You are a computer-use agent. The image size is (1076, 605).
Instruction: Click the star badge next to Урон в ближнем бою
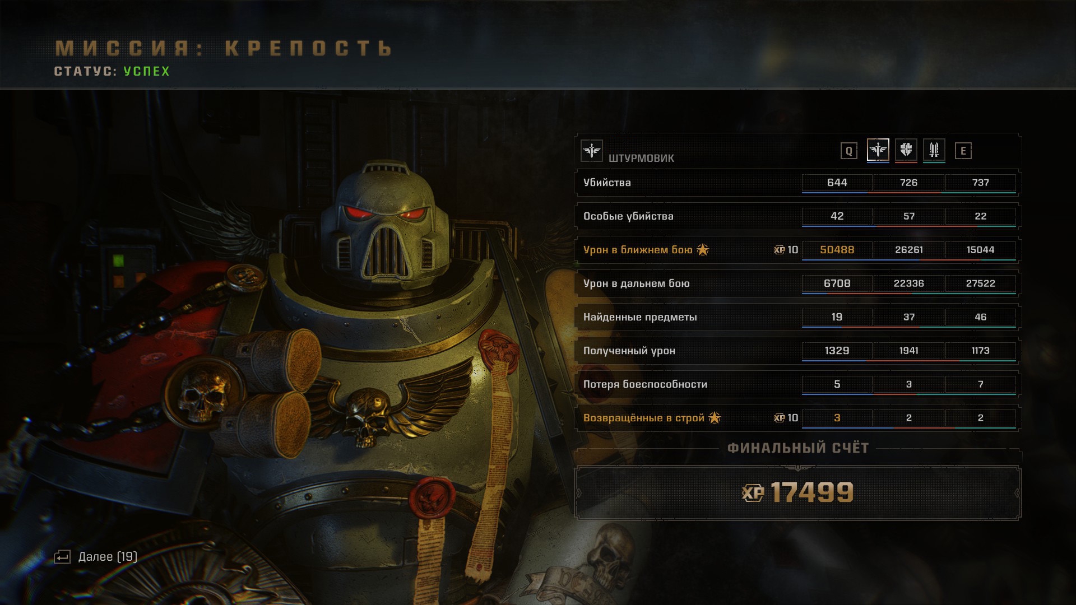[703, 249]
